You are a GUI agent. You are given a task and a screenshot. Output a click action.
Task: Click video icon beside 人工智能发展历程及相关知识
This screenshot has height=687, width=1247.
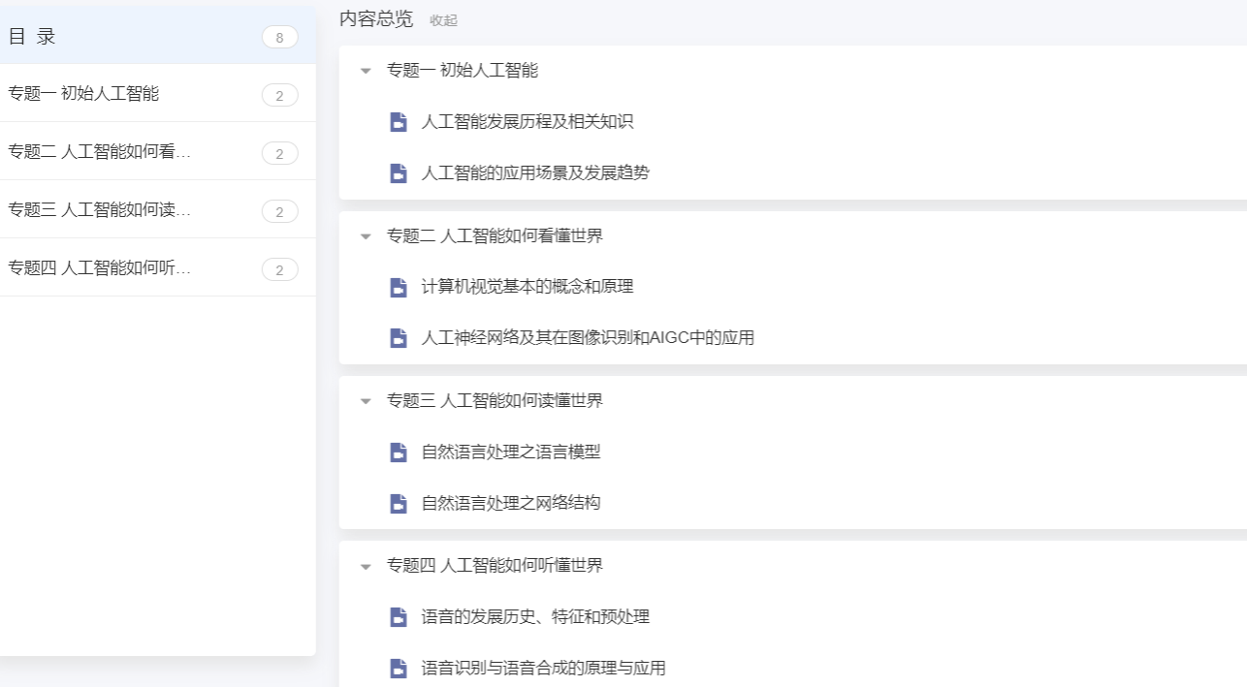click(x=398, y=122)
